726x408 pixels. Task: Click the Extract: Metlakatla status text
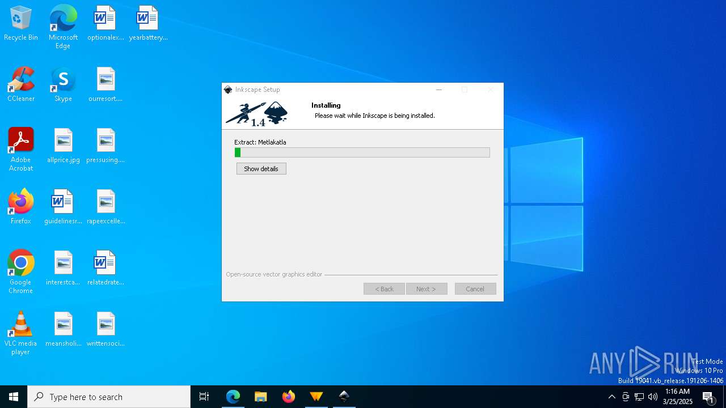(x=260, y=142)
